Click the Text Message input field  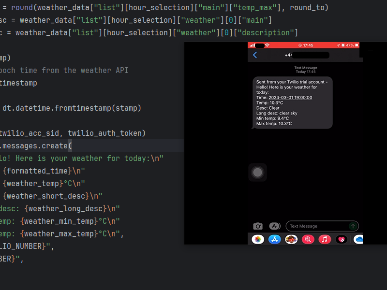(x=317, y=226)
